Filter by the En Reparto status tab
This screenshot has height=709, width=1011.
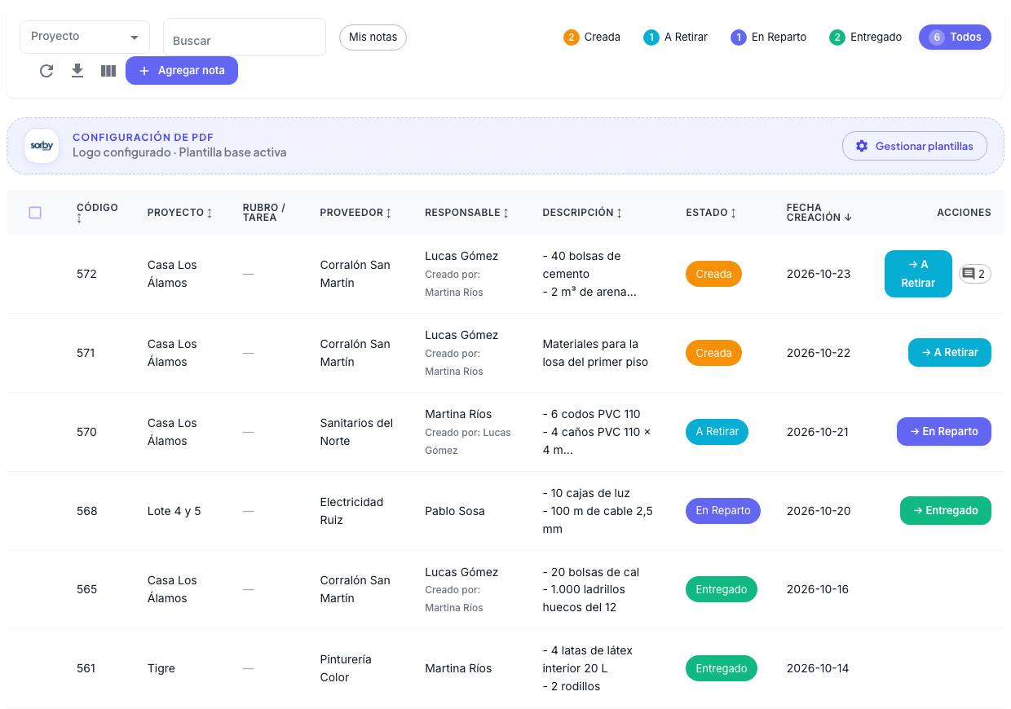point(769,37)
